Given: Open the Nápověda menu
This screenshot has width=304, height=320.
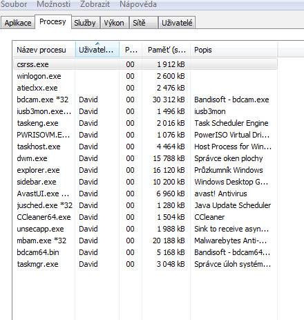Looking at the screenshot, I should [138, 4].
